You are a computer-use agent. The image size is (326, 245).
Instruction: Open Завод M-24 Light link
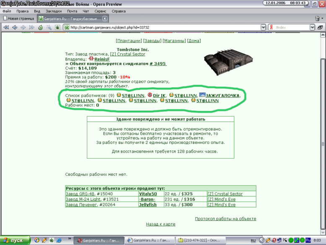(83, 199)
